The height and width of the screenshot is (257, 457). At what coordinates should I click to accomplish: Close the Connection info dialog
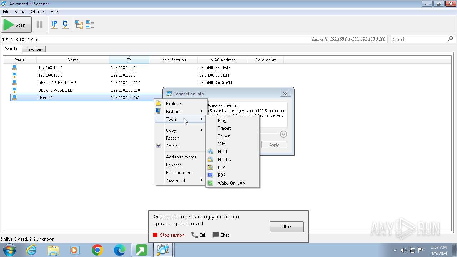tap(285, 94)
